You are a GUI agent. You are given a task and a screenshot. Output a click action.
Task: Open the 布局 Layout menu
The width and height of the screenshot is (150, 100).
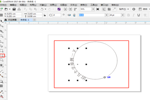coord(33,5)
